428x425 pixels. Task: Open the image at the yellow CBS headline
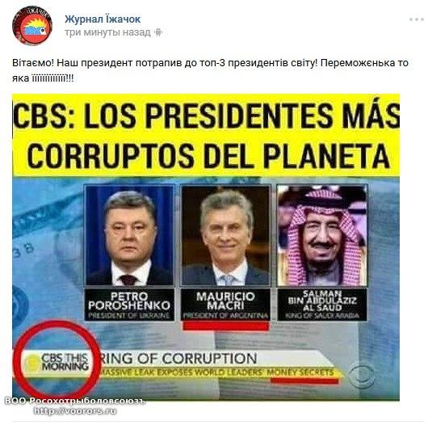[x=206, y=135]
